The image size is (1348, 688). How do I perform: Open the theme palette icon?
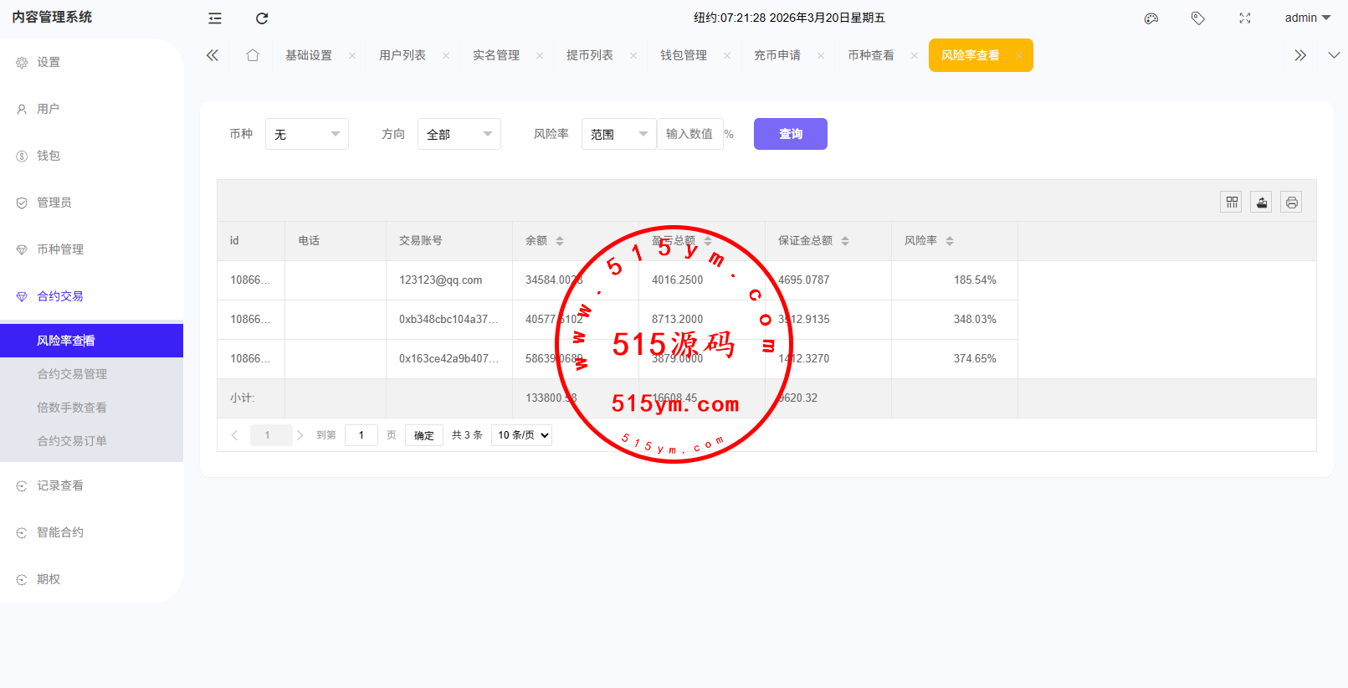coord(1151,18)
